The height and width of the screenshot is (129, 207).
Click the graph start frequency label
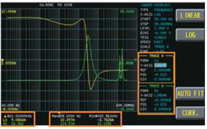(11, 105)
